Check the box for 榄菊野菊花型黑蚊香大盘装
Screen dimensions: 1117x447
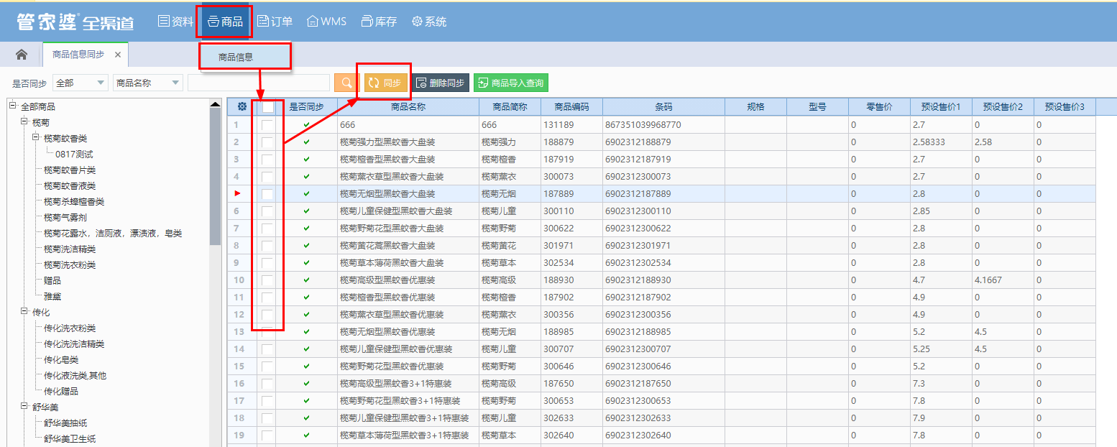point(267,229)
